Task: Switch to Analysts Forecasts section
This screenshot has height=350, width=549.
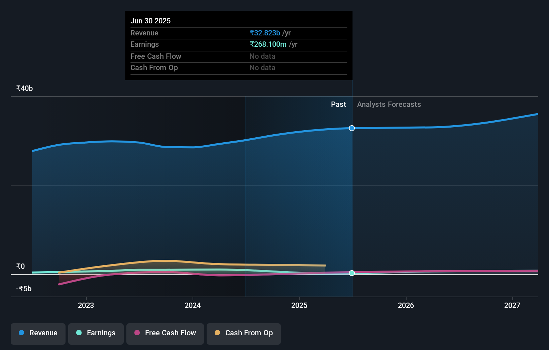Action: [x=389, y=104]
